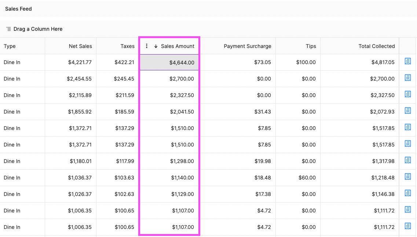Select the $60.00 tips cell
The width and height of the screenshot is (417, 237).
[307, 178]
